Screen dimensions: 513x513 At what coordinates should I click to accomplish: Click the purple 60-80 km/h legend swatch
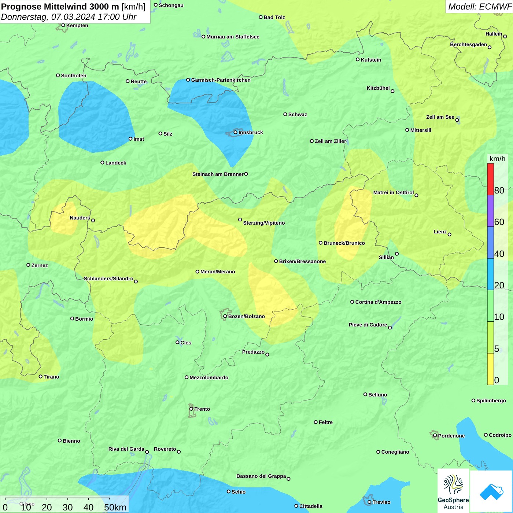(x=490, y=211)
